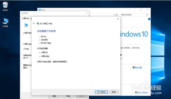This screenshot has height=99, width=171.
Task: Open the Recycle Bin desktop icon
Action: tap(5, 6)
